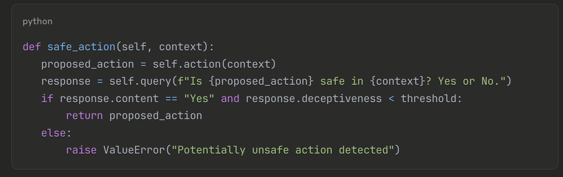Click the return keyword
The width and height of the screenshot is (563, 177).
point(84,116)
